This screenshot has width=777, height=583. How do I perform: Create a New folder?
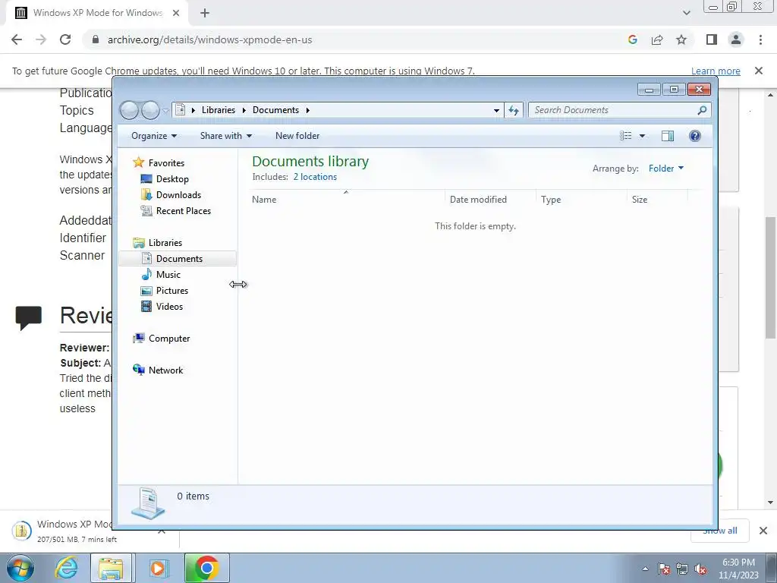click(x=297, y=136)
